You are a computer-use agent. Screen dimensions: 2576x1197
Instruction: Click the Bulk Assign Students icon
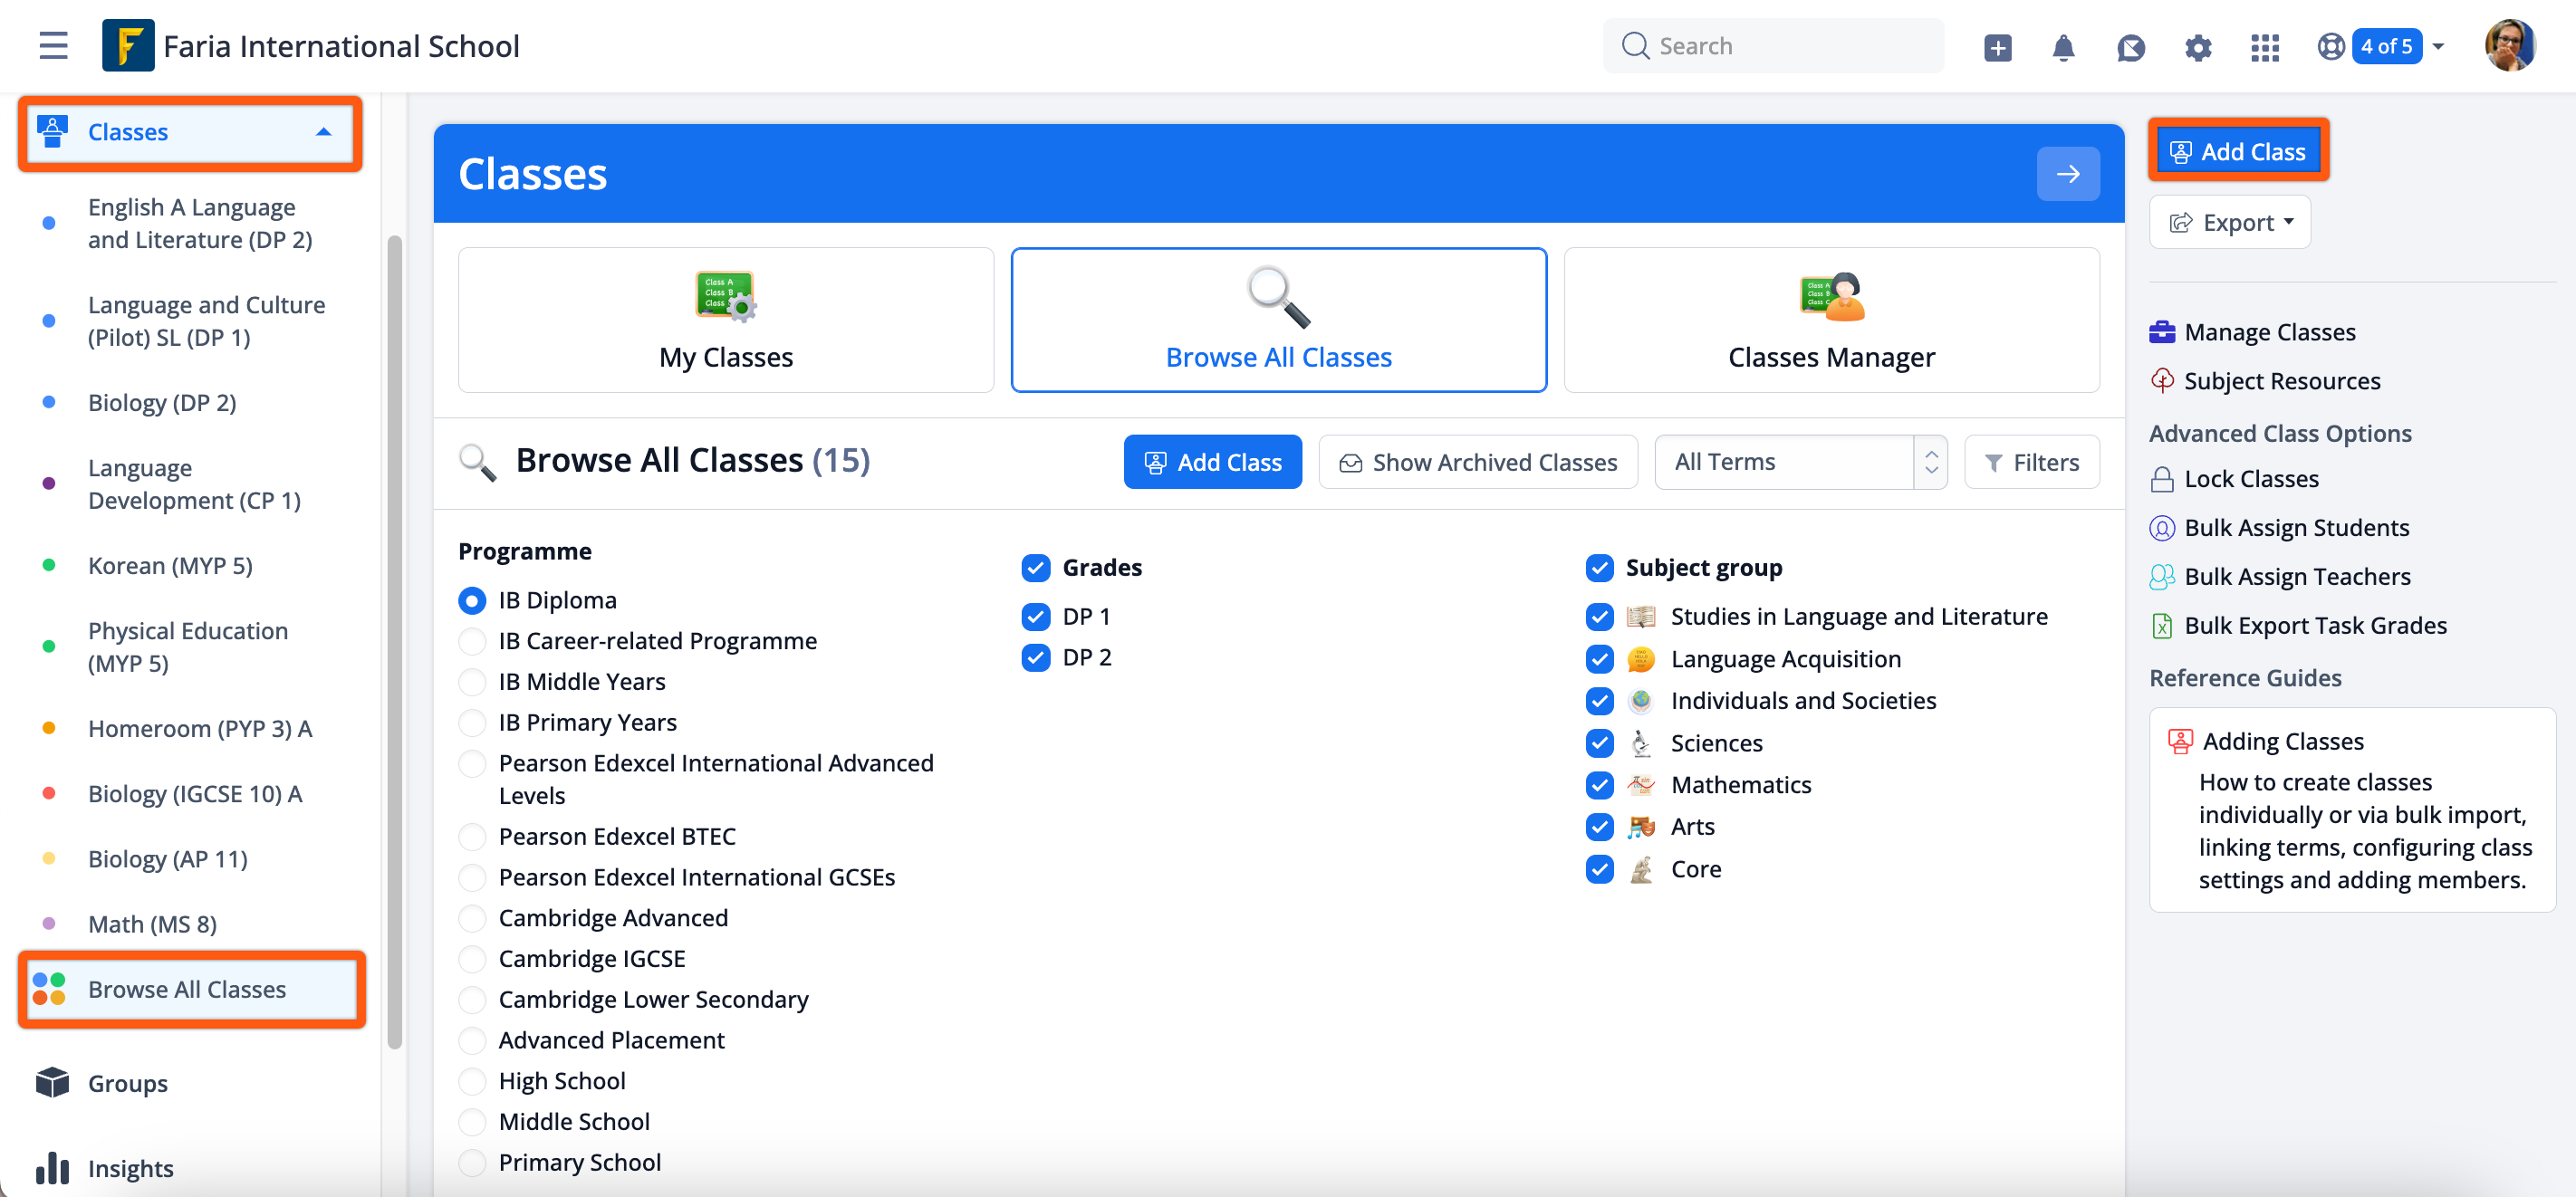[x=2161, y=528]
